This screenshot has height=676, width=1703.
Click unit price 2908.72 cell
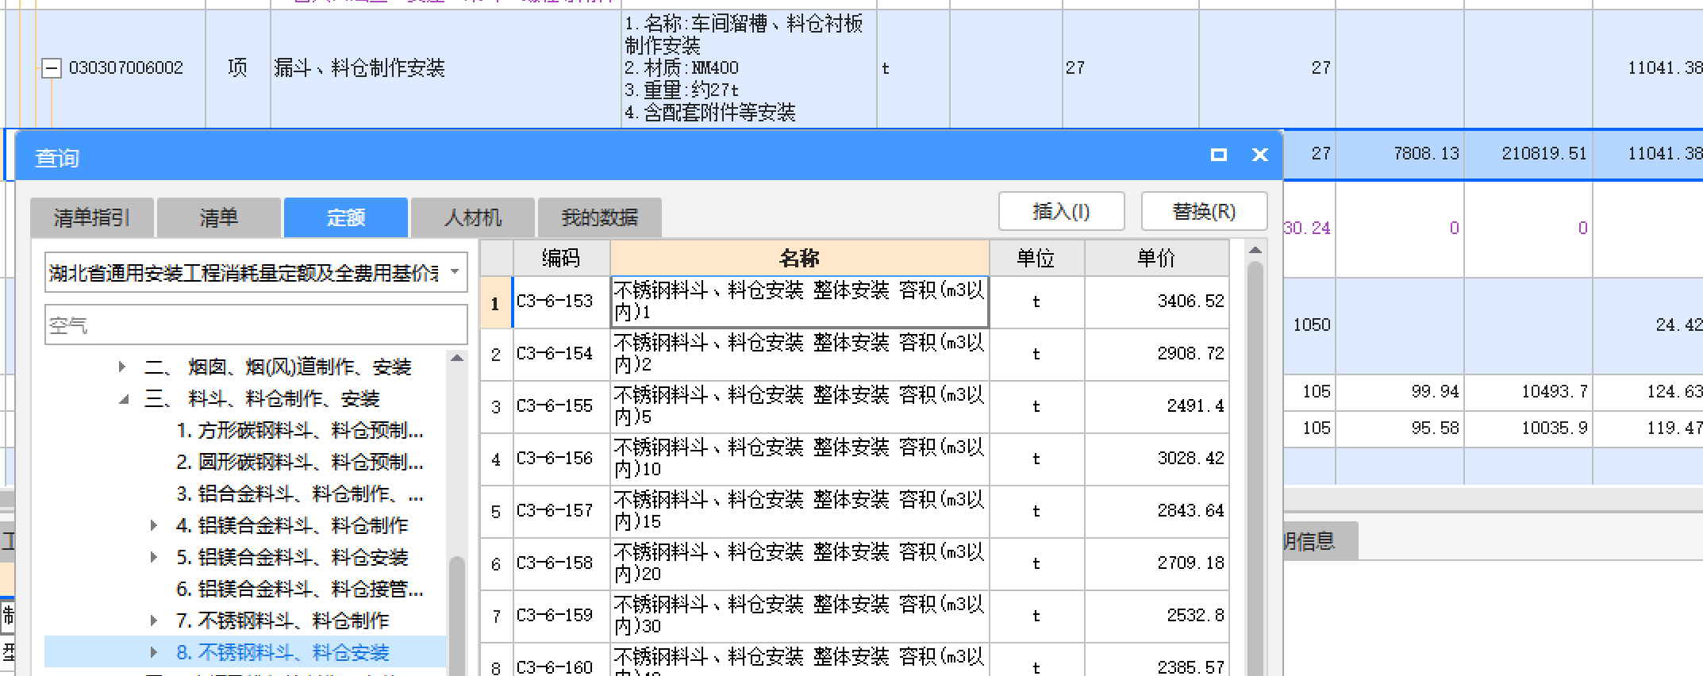click(x=1156, y=354)
